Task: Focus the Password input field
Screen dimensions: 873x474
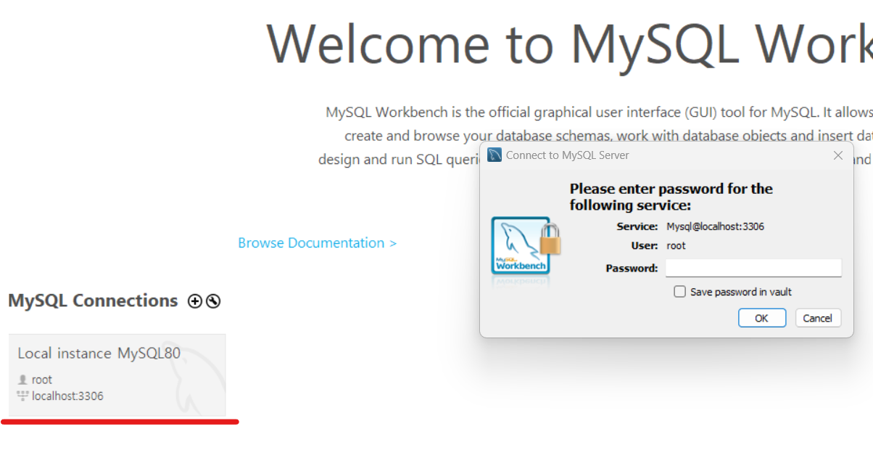Action: tap(753, 268)
